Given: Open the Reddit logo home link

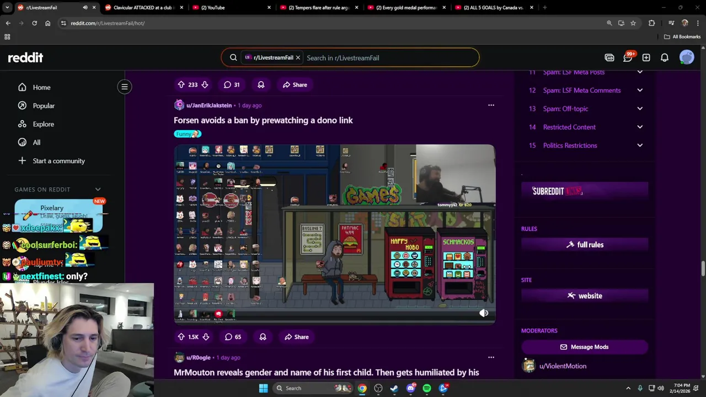Looking at the screenshot, I should click(25, 57).
